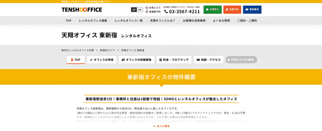Open 天翔オフィスとは？ menu item
Viewport: 322px width, 131px height.
[x=162, y=21]
